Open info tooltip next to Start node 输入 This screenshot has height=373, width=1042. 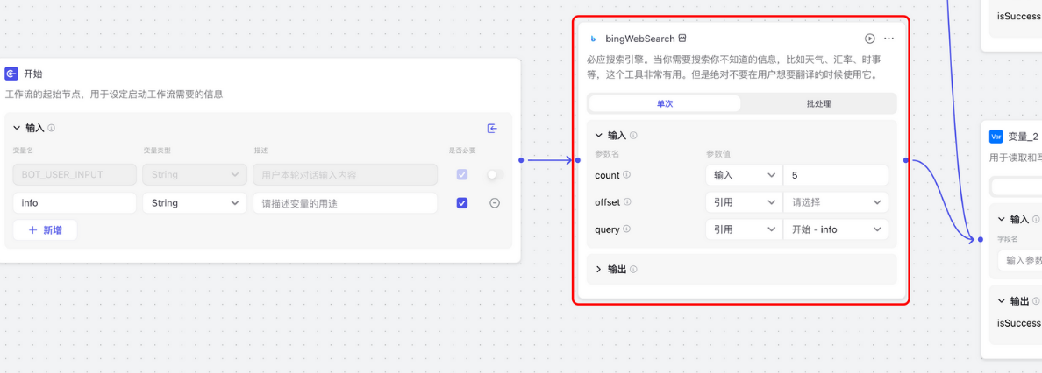(x=52, y=128)
